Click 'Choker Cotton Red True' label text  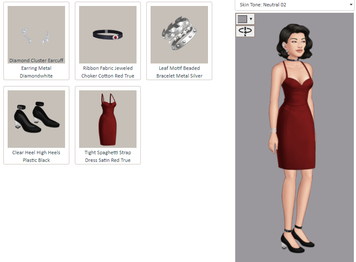point(108,76)
